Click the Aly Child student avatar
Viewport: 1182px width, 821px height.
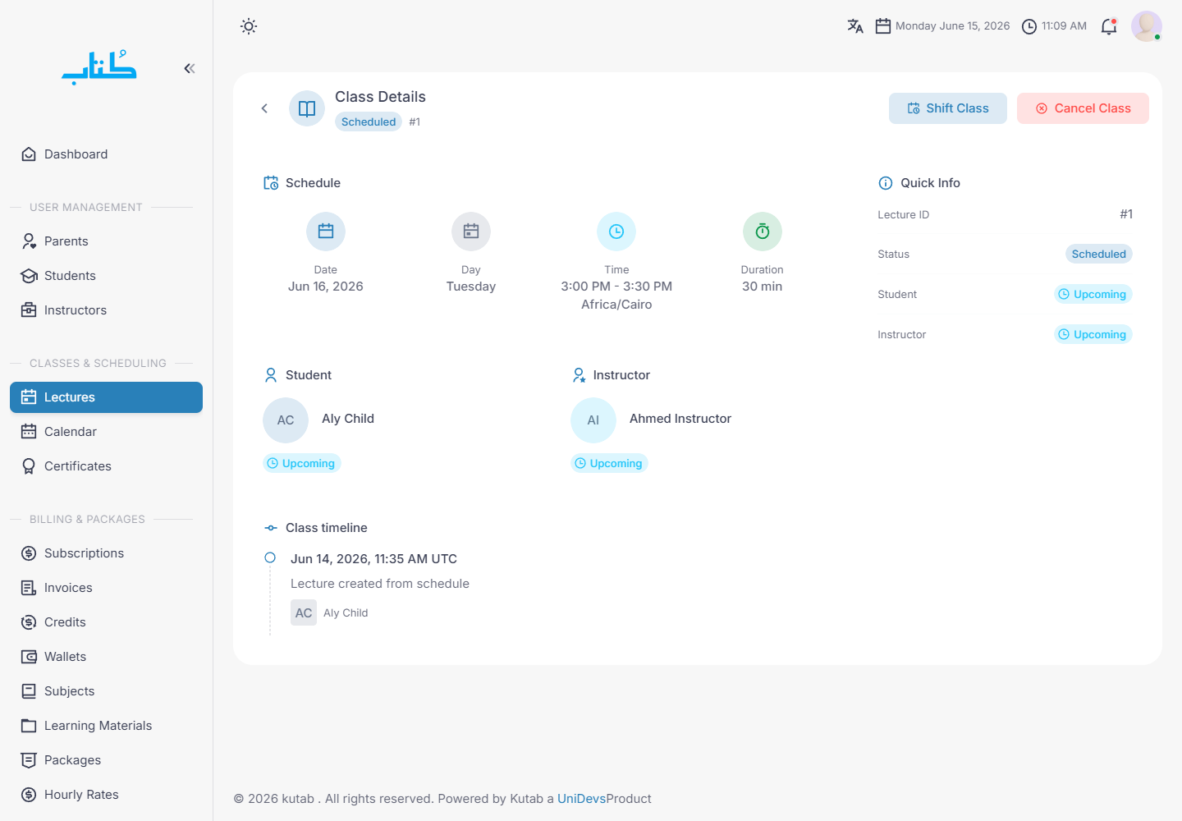tap(286, 420)
